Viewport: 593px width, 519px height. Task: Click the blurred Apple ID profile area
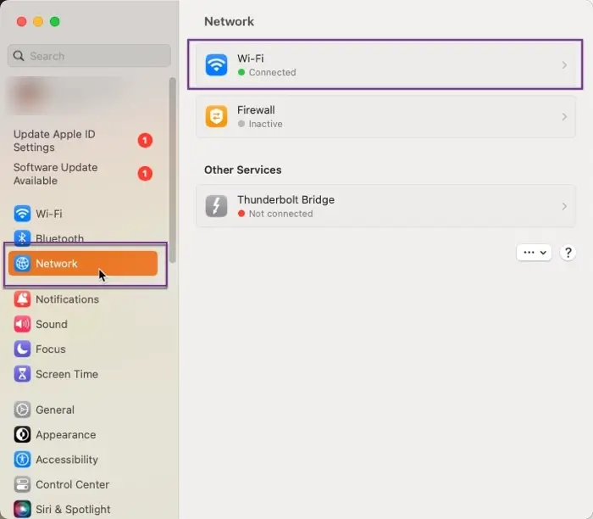pos(64,96)
